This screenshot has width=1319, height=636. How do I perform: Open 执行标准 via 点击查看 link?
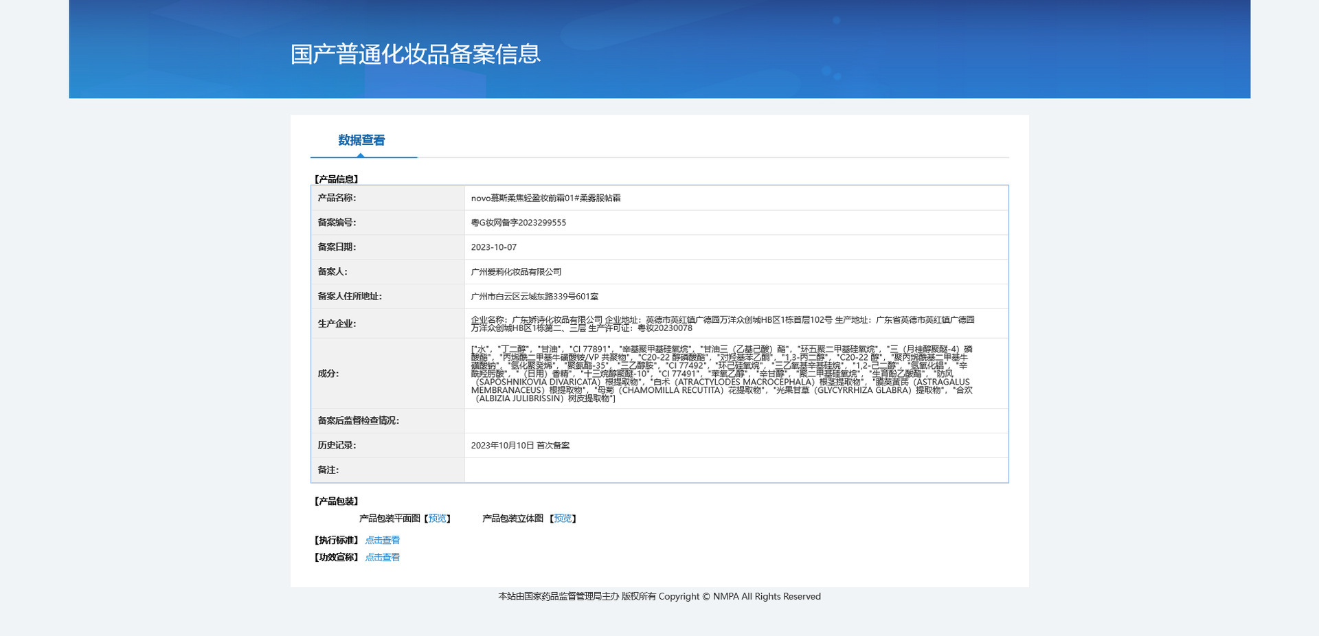[383, 540]
